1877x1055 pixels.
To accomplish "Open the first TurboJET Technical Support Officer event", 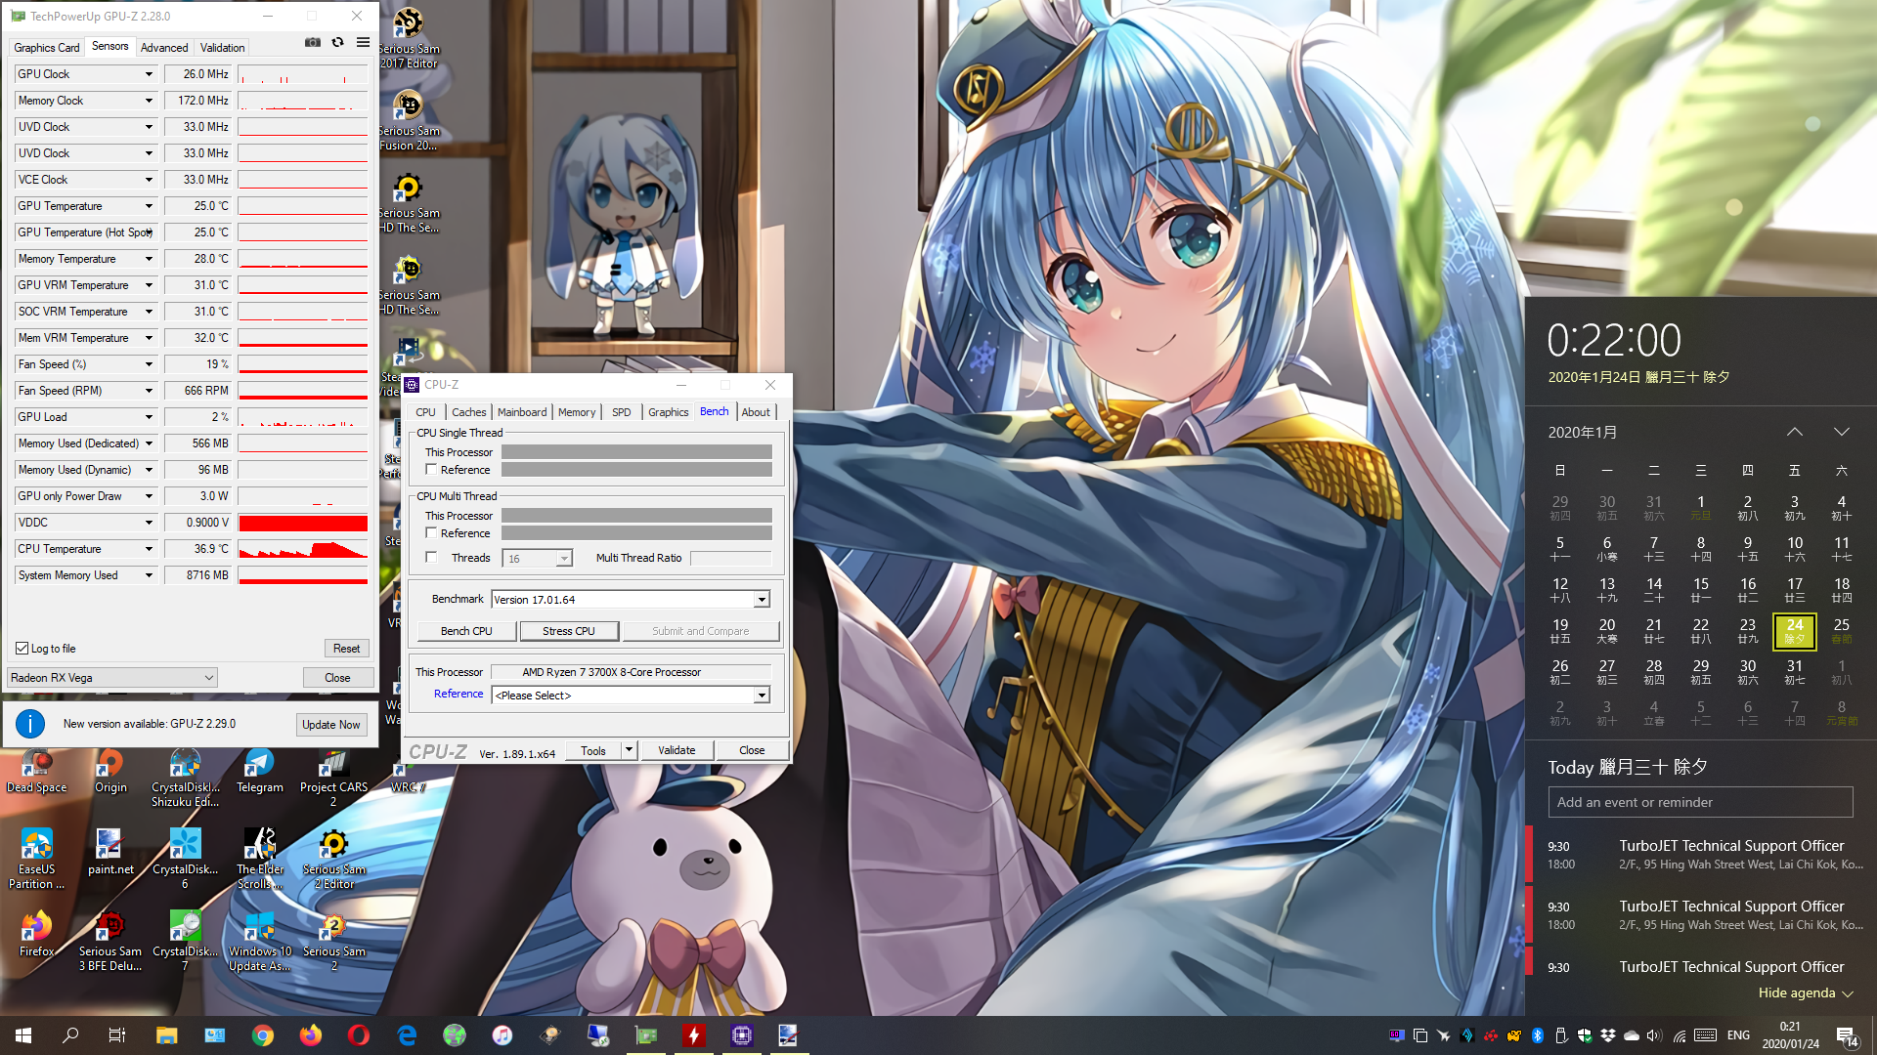I will pyautogui.click(x=1702, y=855).
